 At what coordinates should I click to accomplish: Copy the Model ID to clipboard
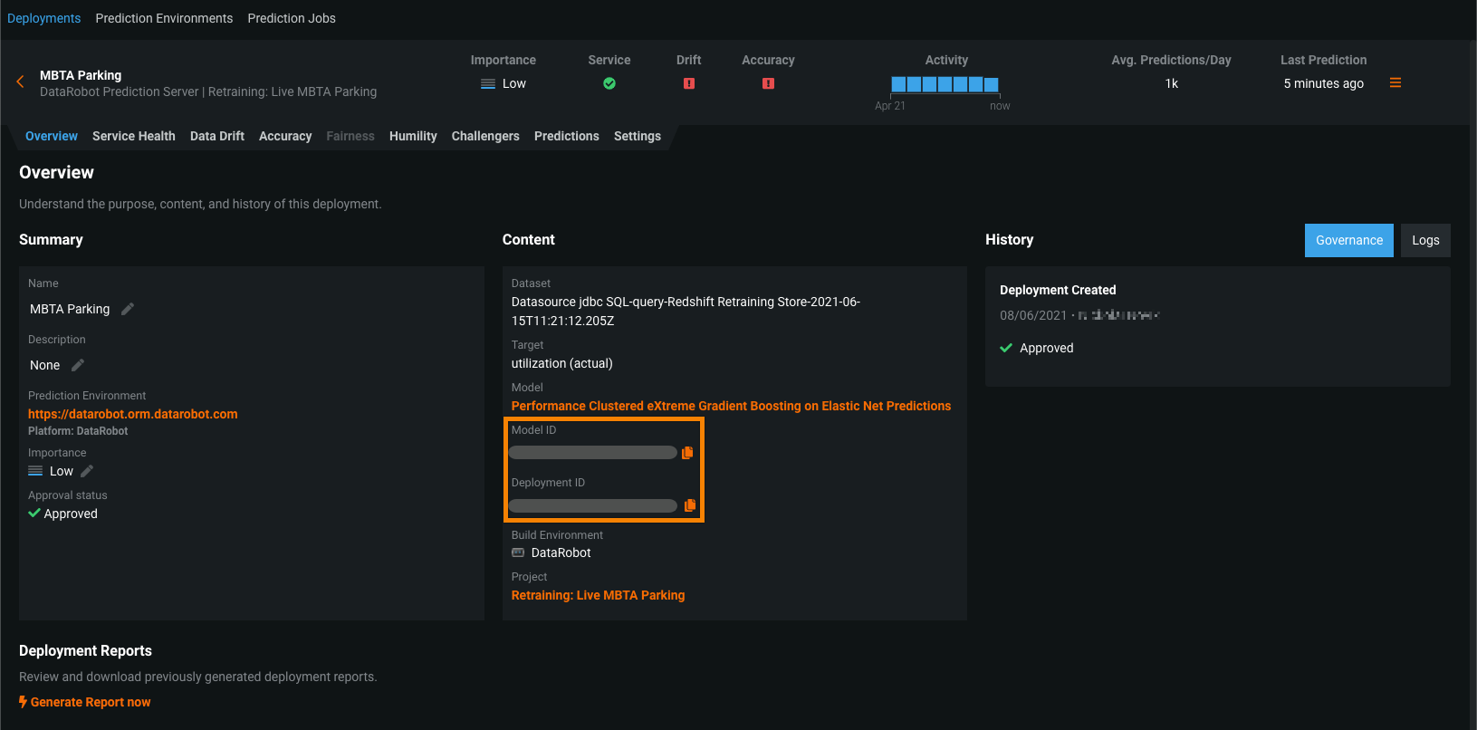[x=687, y=453]
